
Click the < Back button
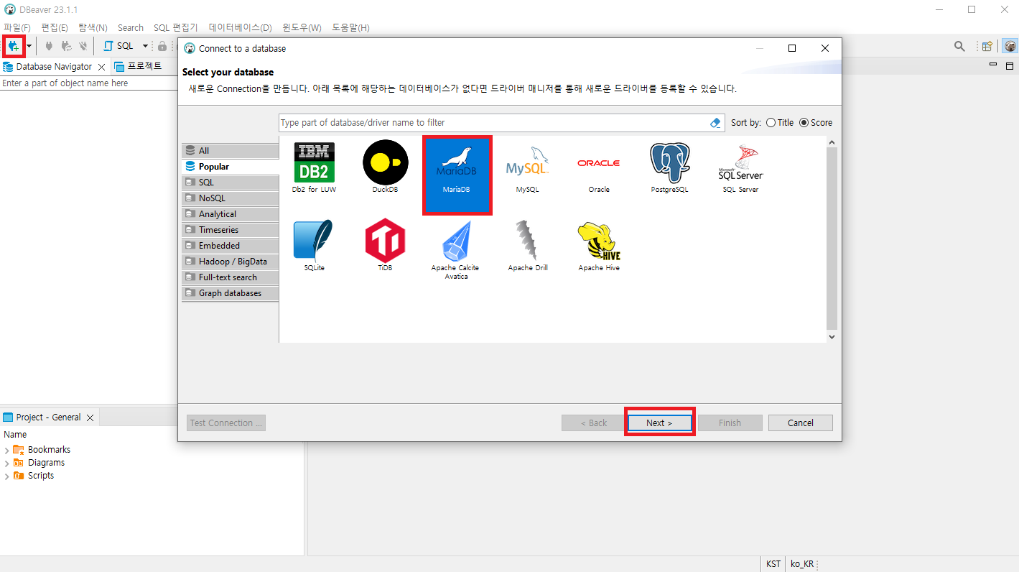pos(594,423)
